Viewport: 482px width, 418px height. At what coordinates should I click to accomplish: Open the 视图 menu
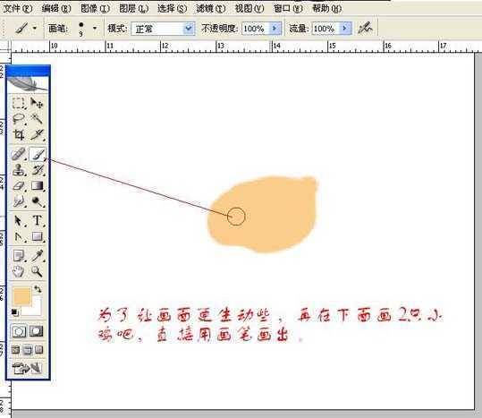(249, 8)
